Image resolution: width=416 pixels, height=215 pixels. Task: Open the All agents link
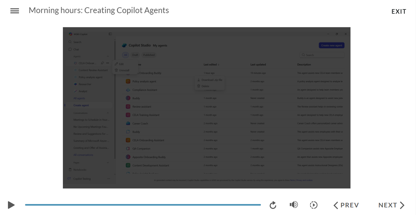click(x=79, y=98)
